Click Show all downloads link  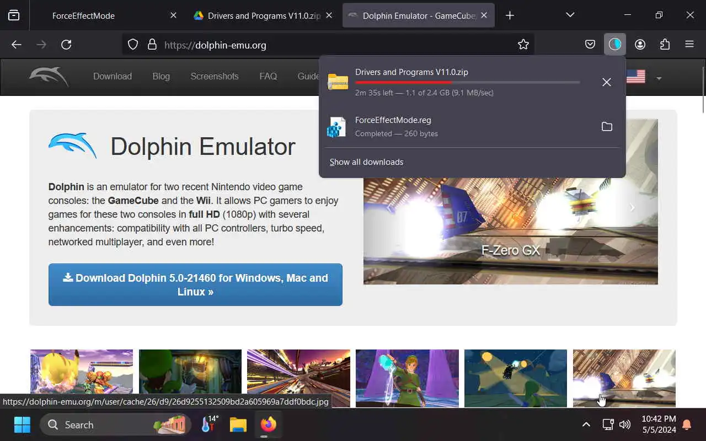tap(366, 162)
